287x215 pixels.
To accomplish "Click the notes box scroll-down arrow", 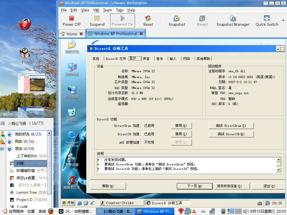I will pos(279,170).
